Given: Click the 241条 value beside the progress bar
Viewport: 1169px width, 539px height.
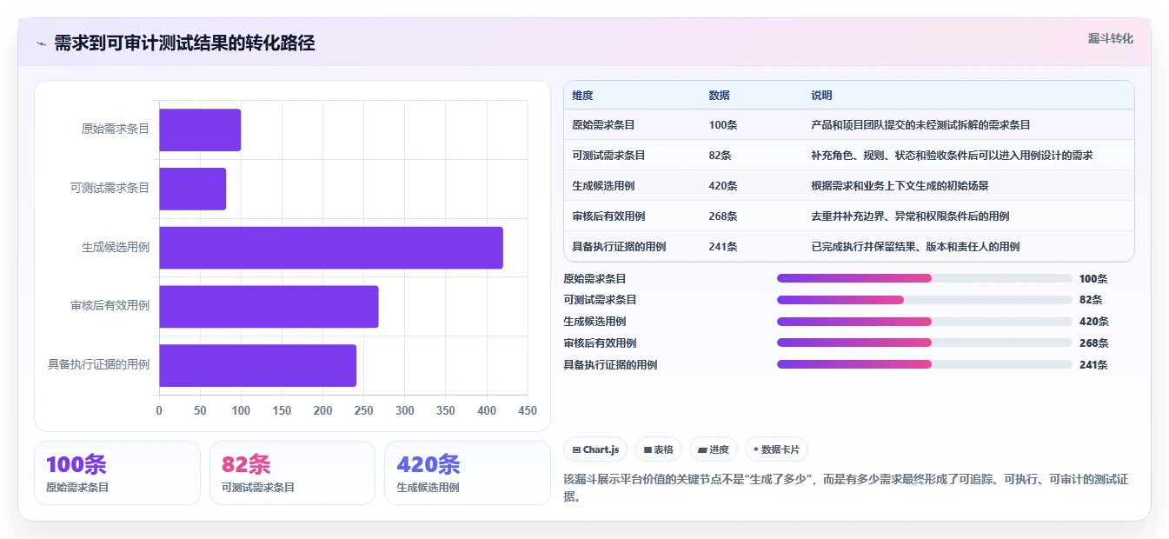Looking at the screenshot, I should point(1093,365).
